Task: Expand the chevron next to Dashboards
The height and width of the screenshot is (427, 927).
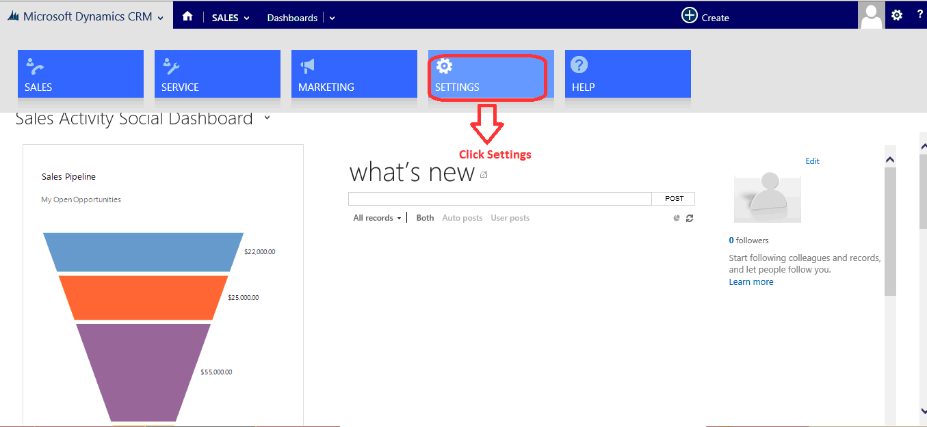Action: point(332,18)
